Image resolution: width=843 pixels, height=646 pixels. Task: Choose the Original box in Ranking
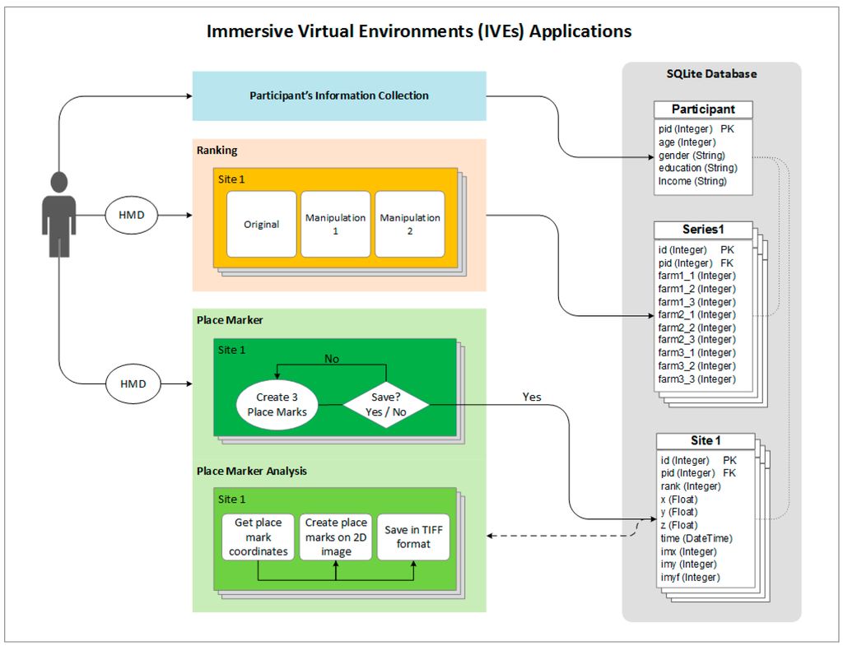tap(261, 224)
